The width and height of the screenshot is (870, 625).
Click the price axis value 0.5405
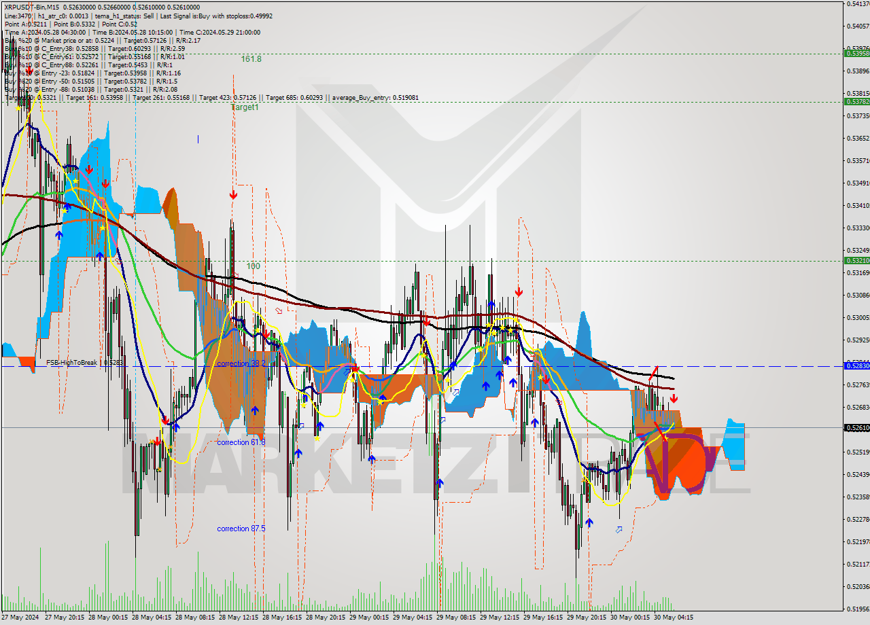pyautogui.click(x=858, y=26)
